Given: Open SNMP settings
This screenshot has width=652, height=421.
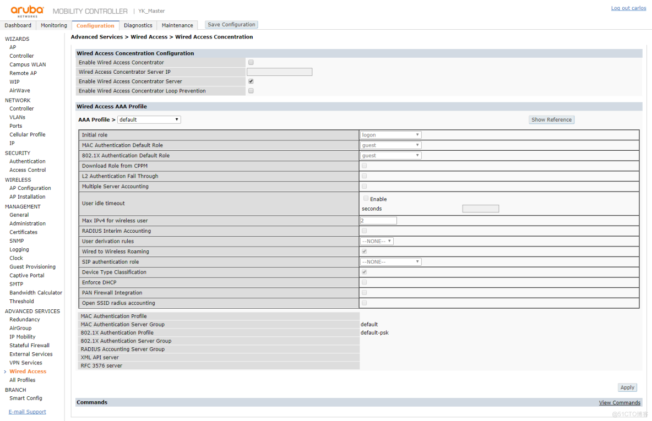Looking at the screenshot, I should [17, 241].
